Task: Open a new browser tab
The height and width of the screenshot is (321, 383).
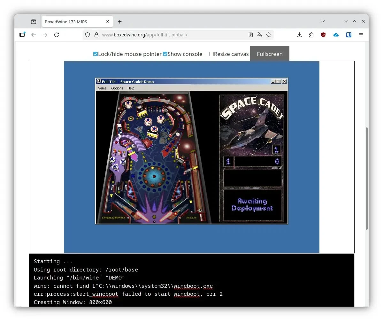Action: point(120,22)
